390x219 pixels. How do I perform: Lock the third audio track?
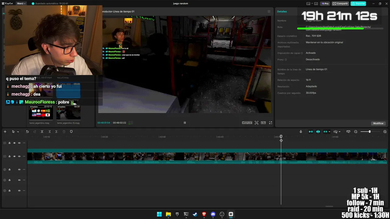click(9, 191)
